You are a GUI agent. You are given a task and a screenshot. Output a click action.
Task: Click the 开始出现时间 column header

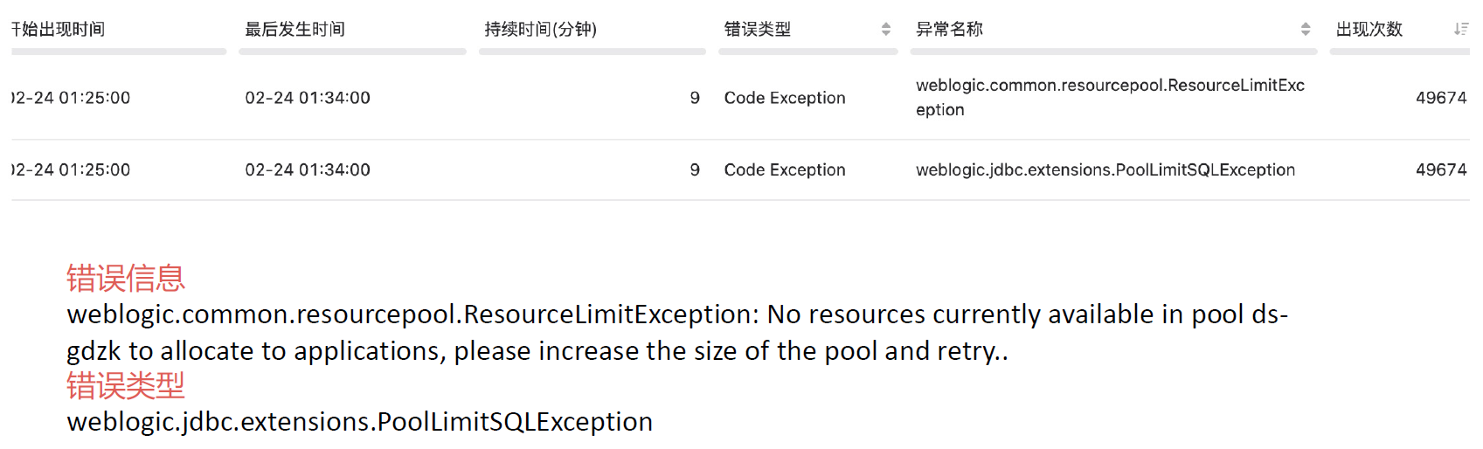59,30
